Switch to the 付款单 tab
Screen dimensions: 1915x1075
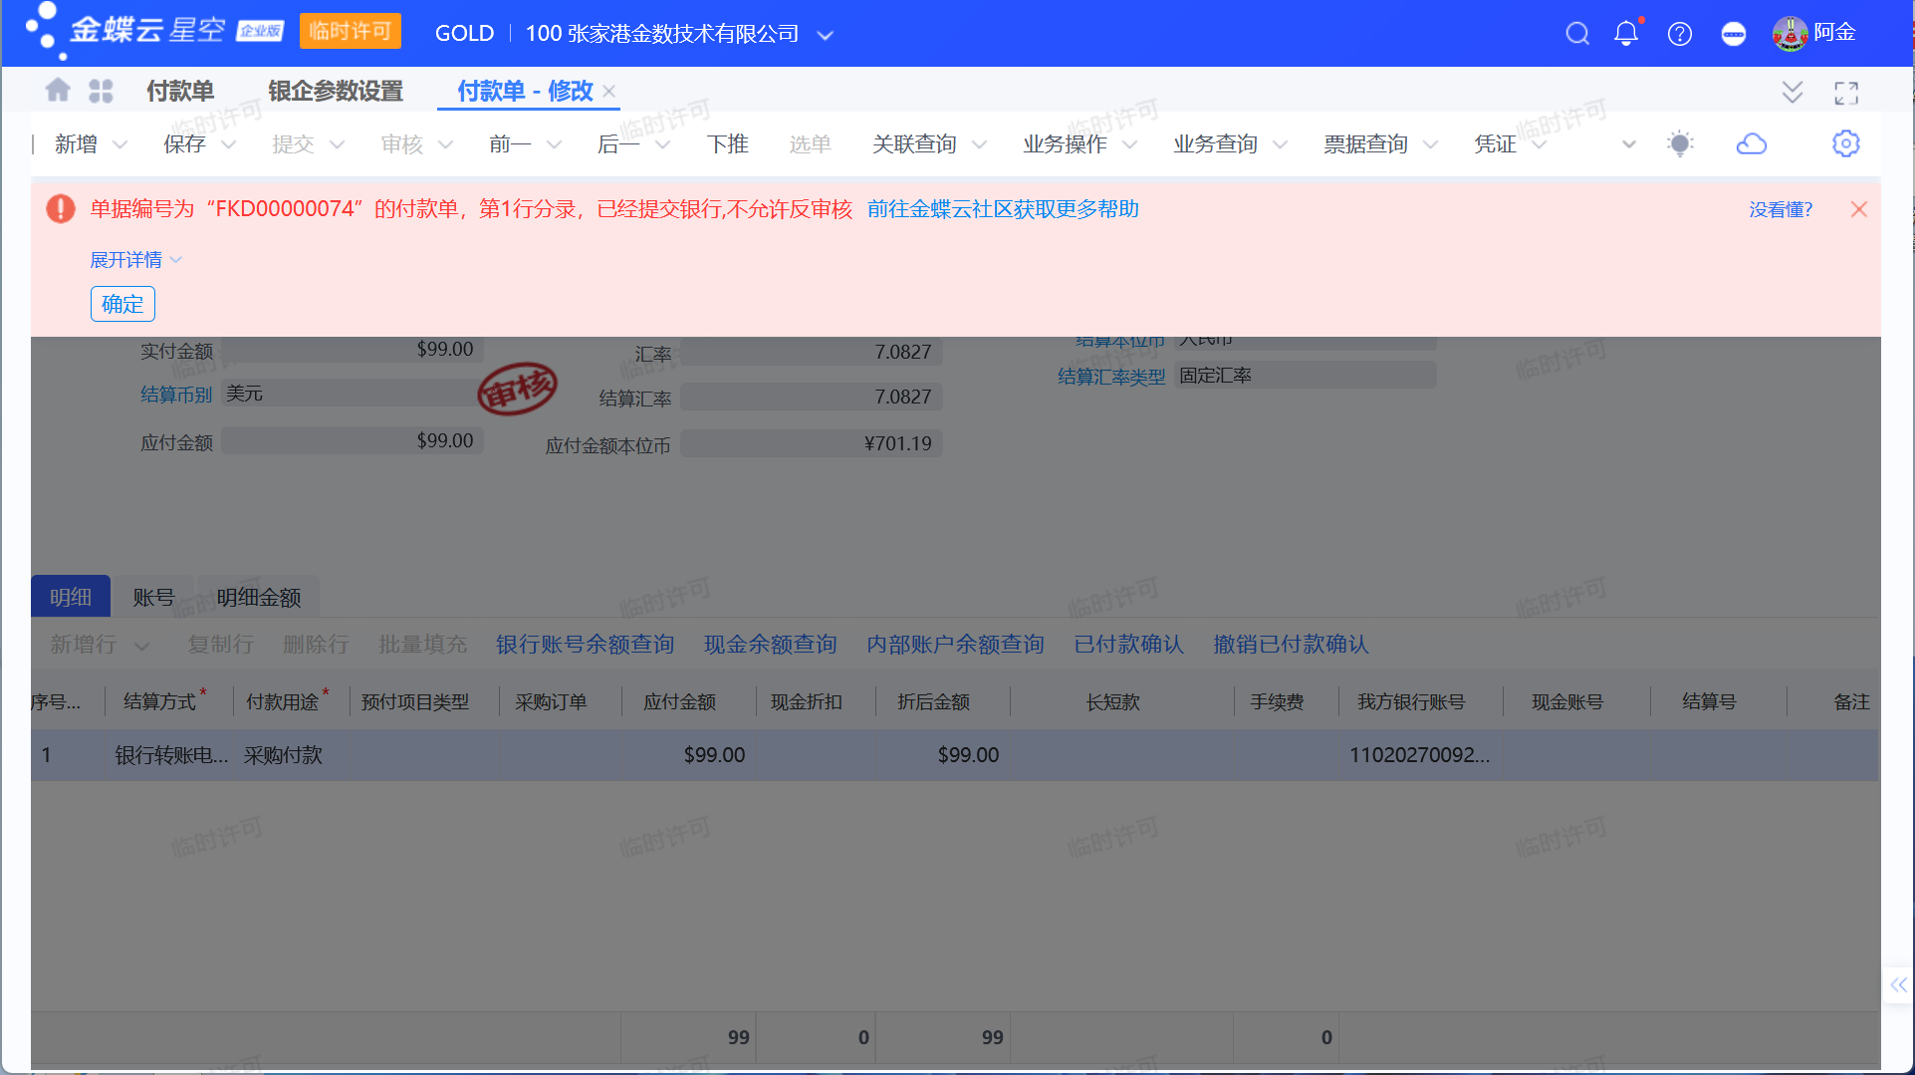pyautogui.click(x=180, y=91)
